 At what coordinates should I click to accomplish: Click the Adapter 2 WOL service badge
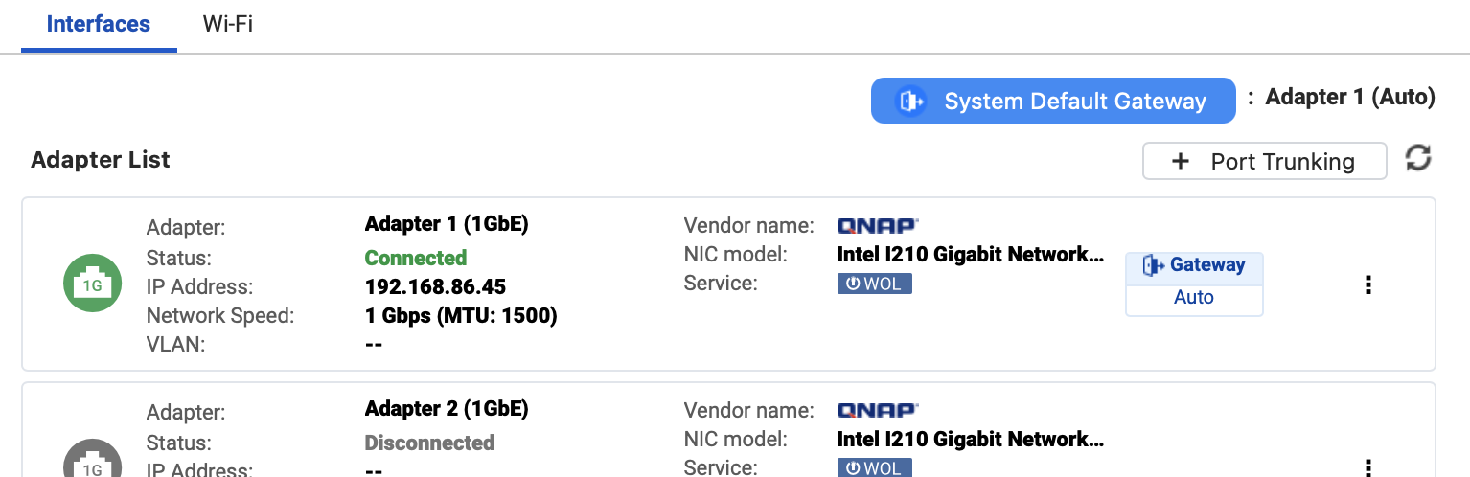[875, 467]
